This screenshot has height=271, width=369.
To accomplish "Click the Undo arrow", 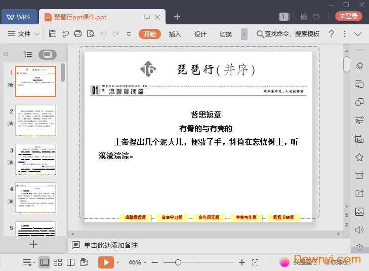I will 103,34.
